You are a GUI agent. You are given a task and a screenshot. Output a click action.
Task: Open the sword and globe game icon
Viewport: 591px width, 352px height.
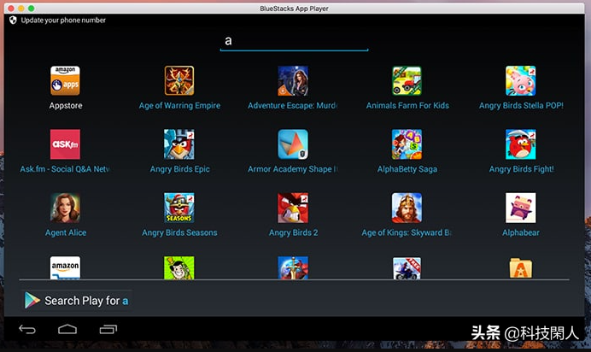[293, 267]
